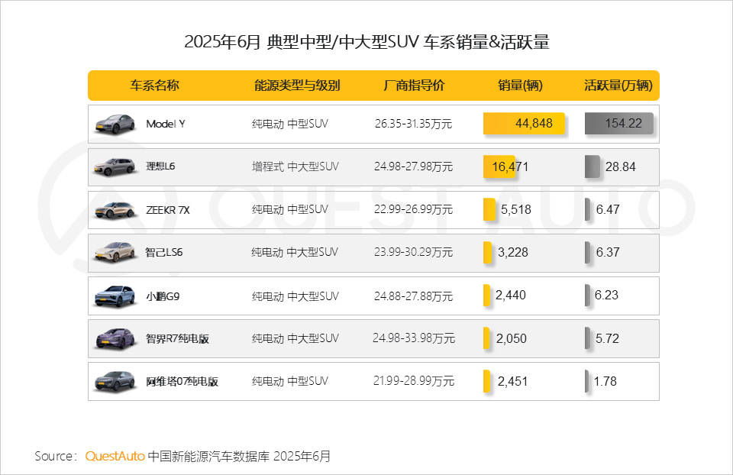Click the 厂商指导价 column header

[414, 86]
